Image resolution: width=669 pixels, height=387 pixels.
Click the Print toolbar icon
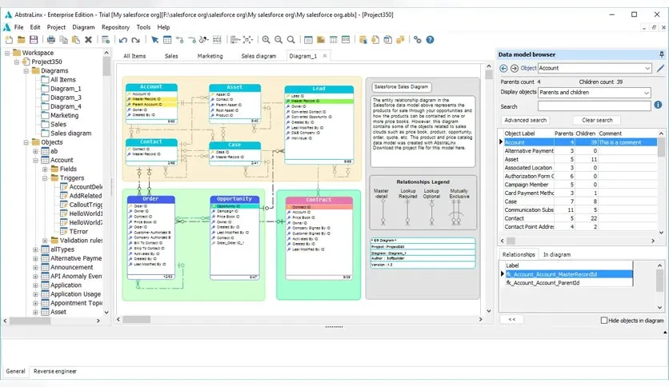51,40
